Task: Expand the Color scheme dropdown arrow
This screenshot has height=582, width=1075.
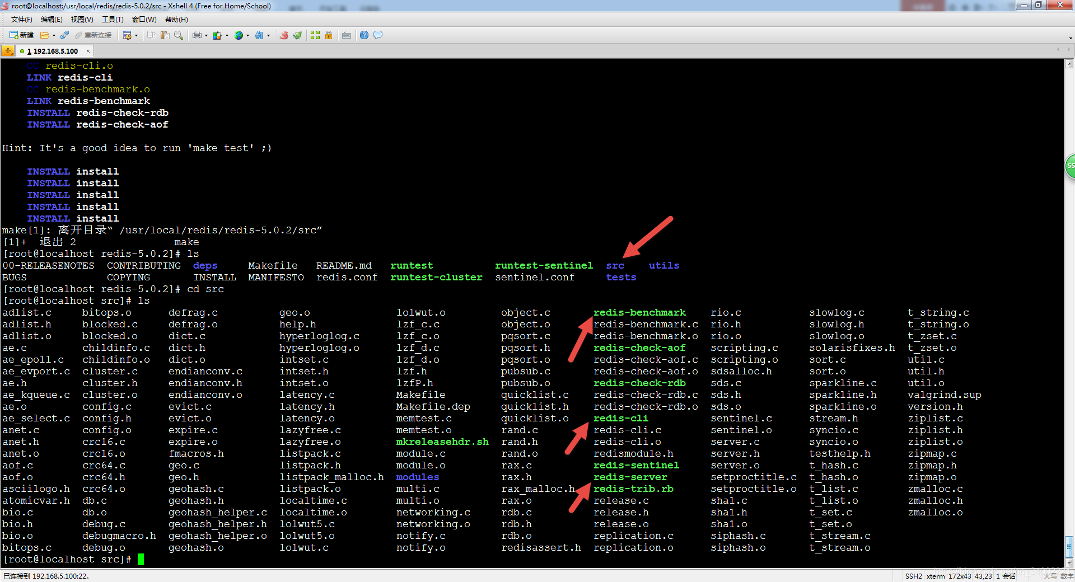Action: pos(227,35)
